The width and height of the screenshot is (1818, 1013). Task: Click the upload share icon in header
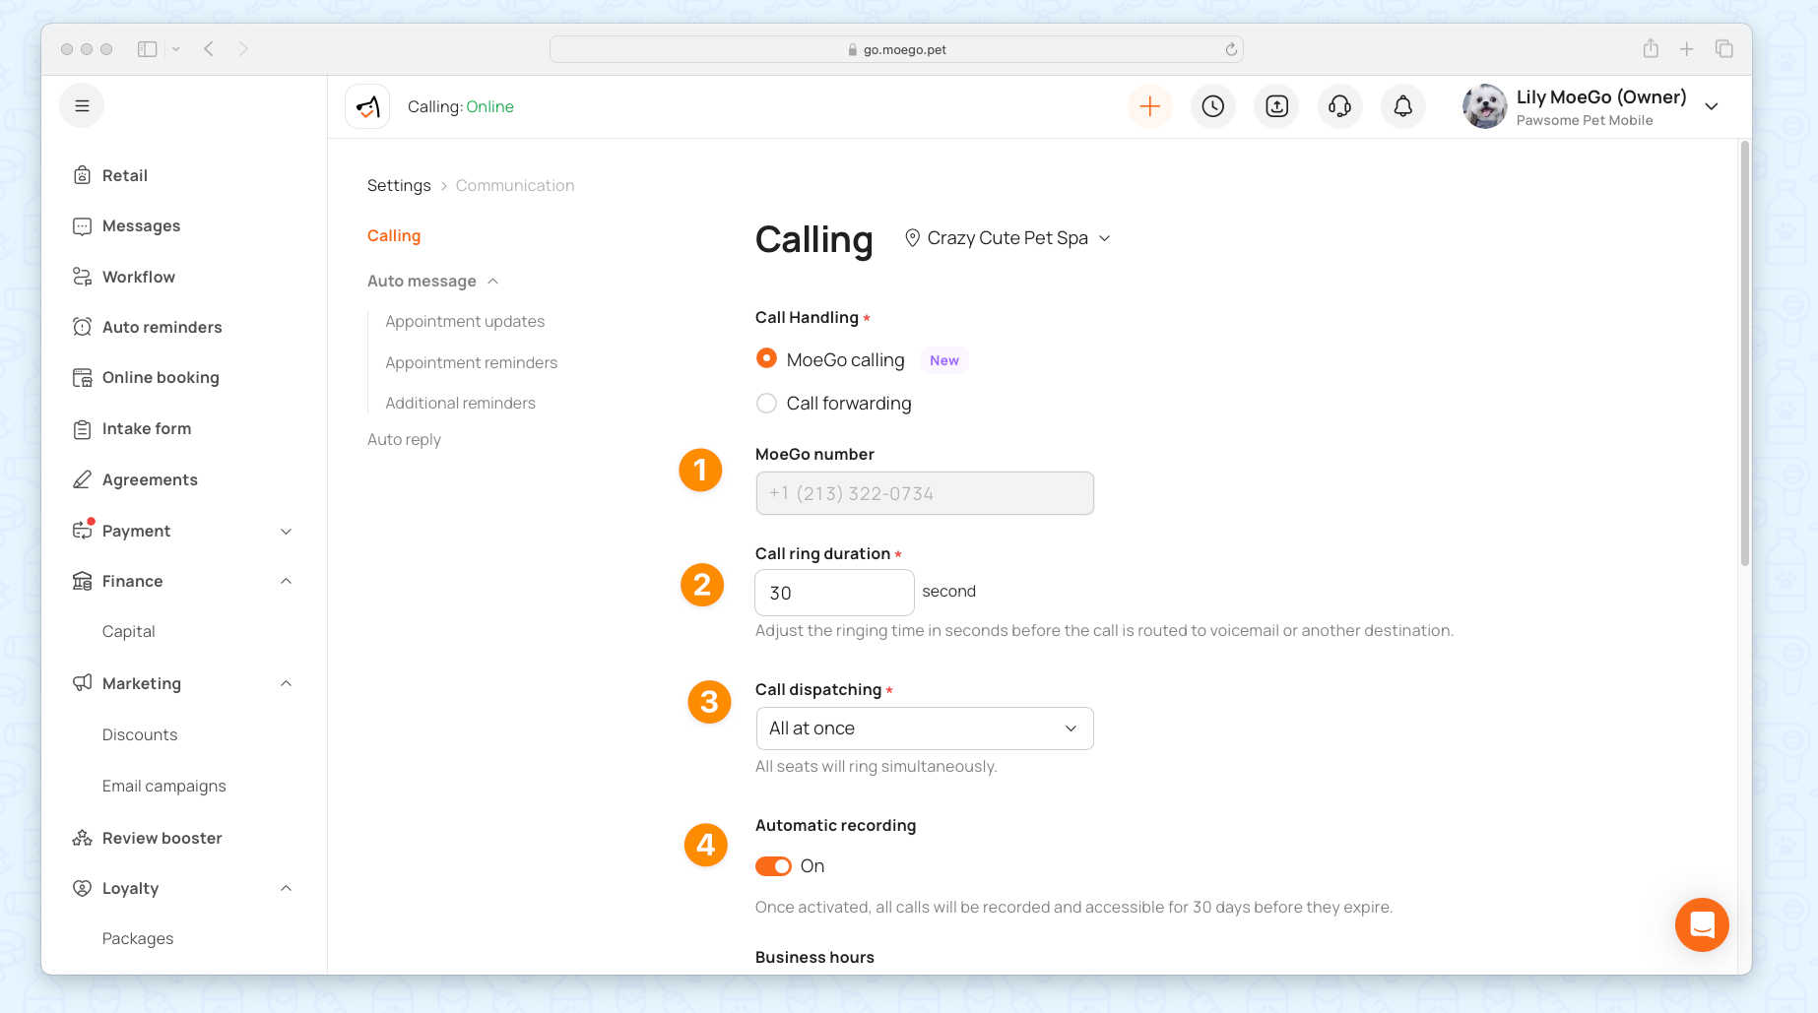[x=1276, y=106]
